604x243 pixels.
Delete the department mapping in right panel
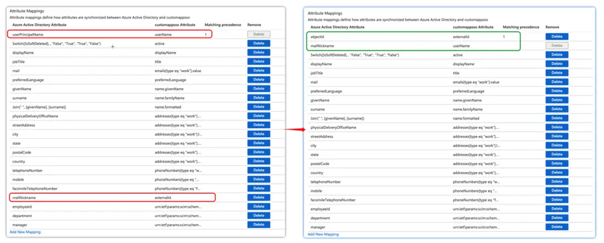[557, 218]
